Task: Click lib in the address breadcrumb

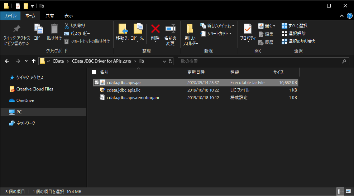Action: (142, 61)
